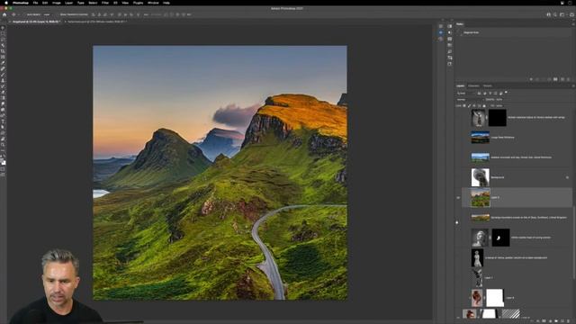The width and height of the screenshot is (576, 324).
Task: Add a layer style via fx icon
Action: pos(538,321)
